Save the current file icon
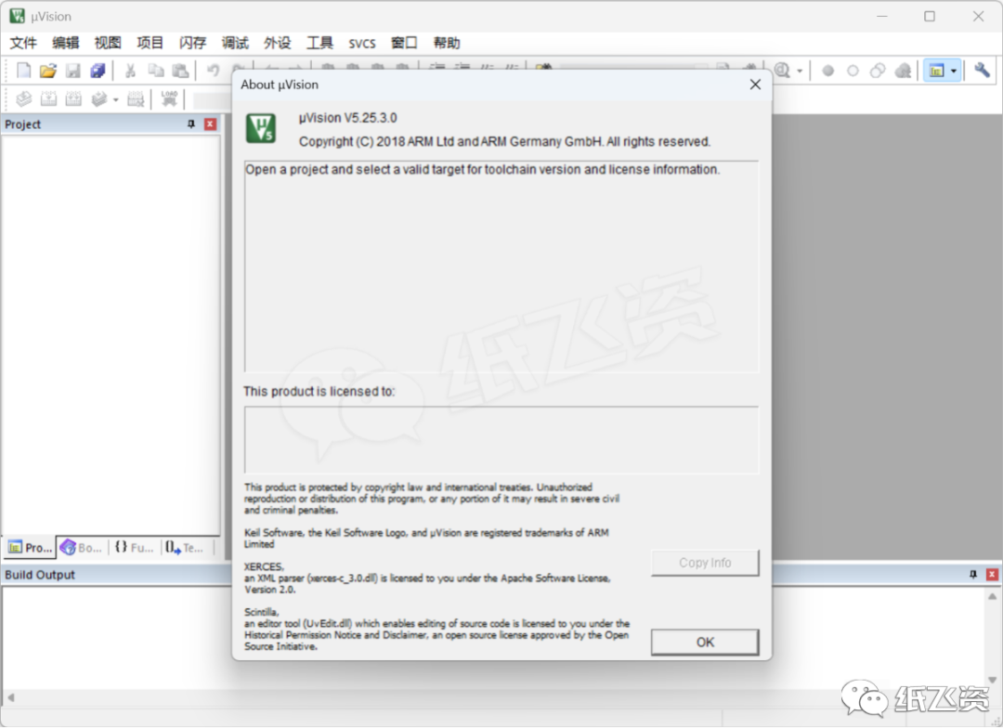 pos(73,71)
